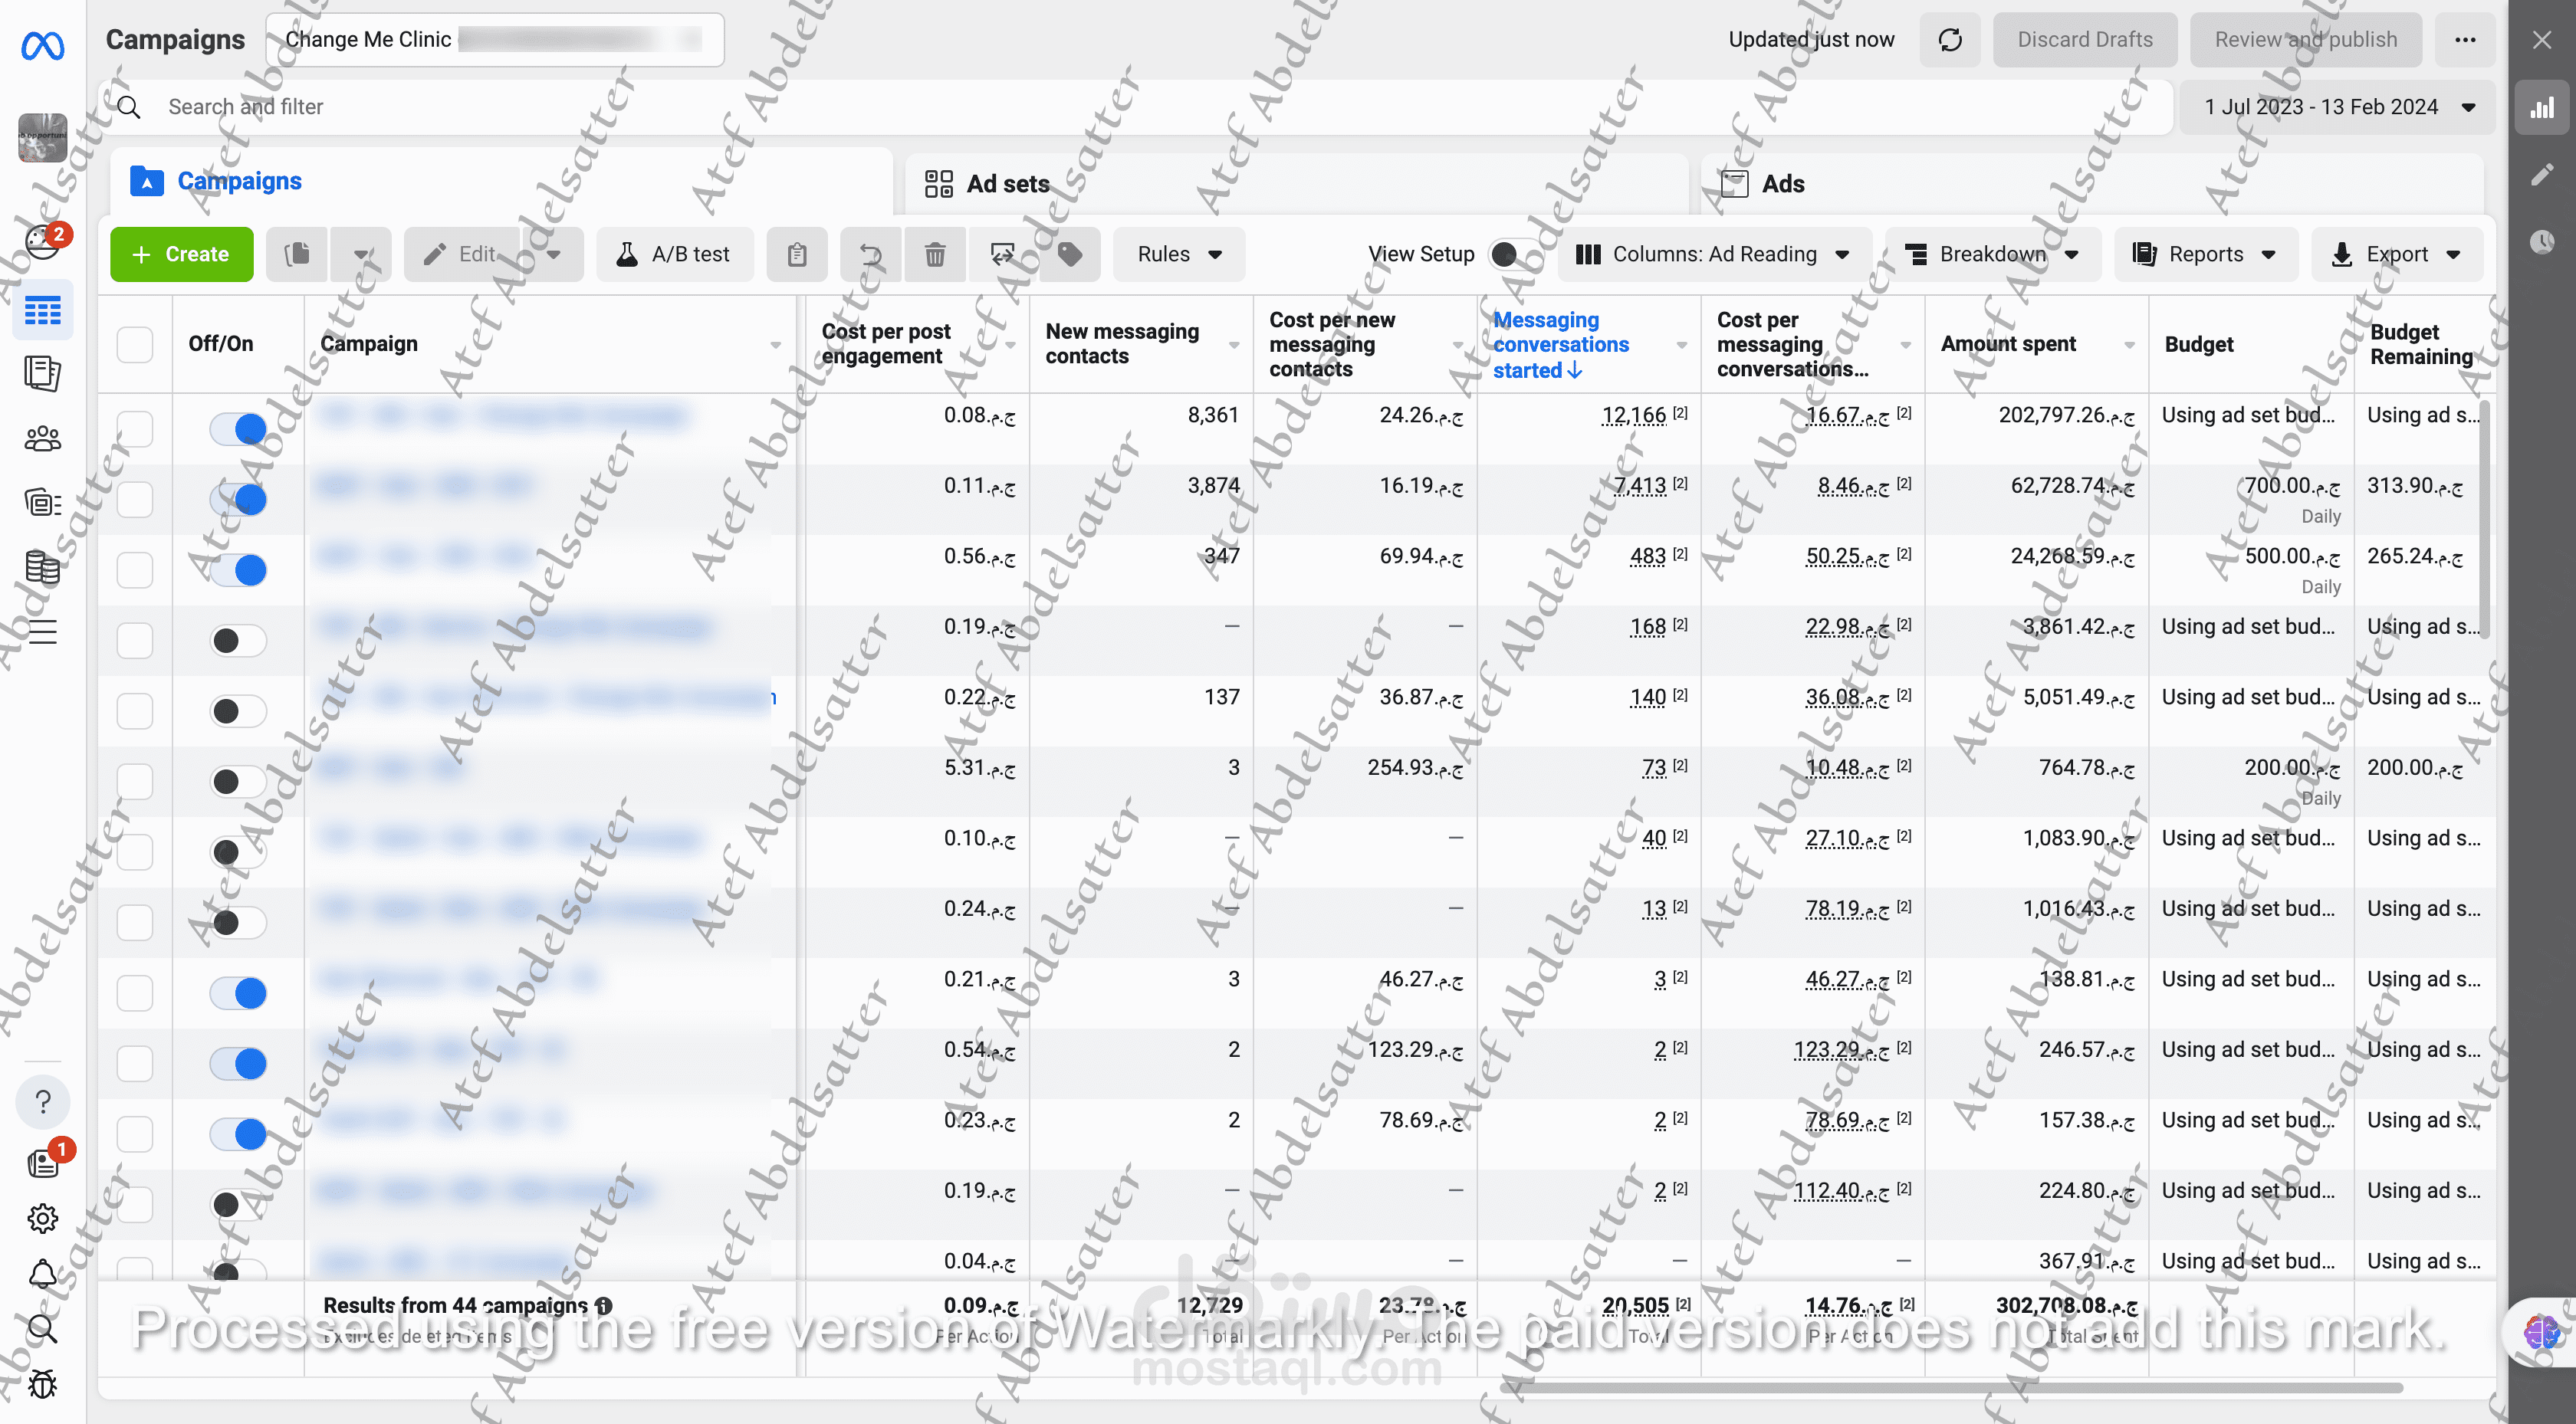
Task: Open the Breakdown dropdown
Action: pos(1992,255)
